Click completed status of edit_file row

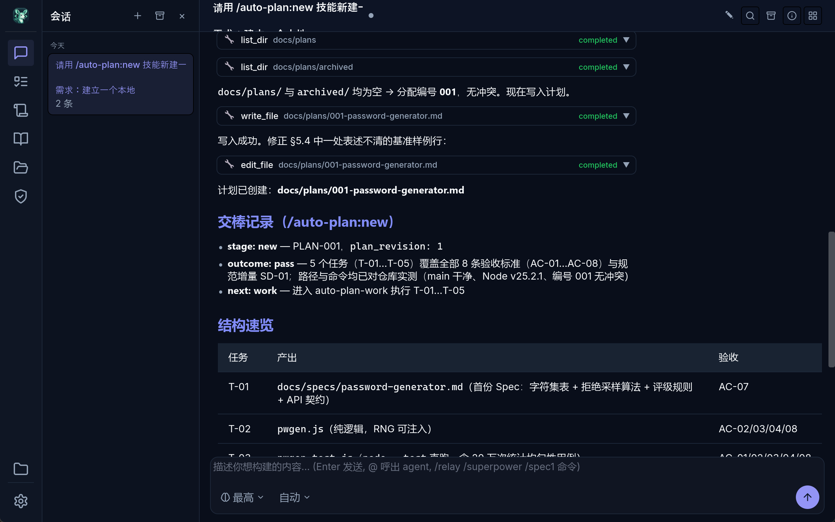598,165
